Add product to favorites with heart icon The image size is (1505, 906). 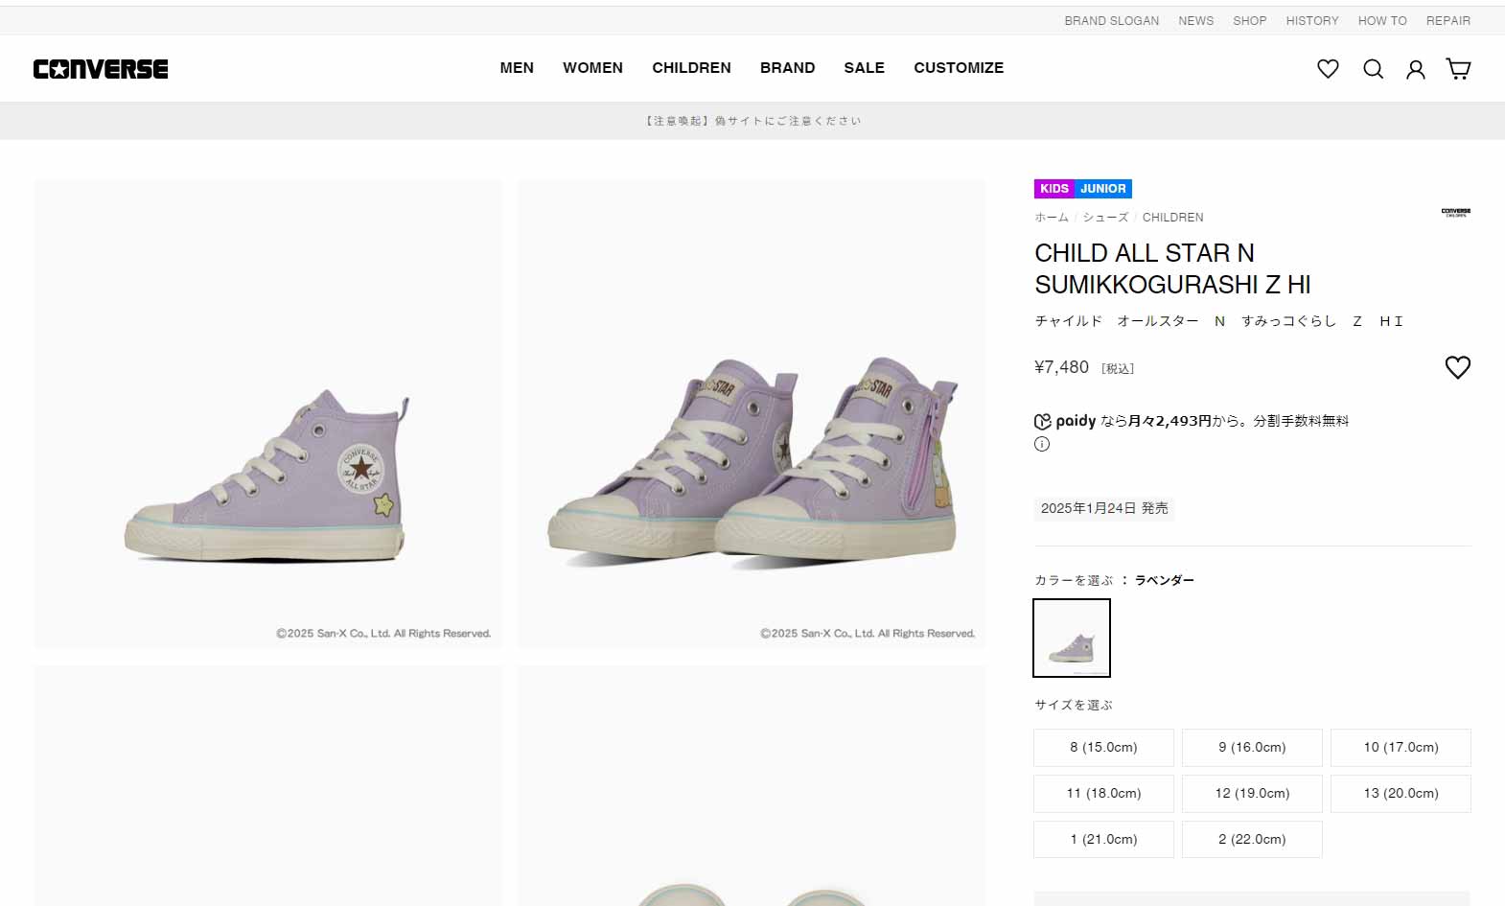coord(1457,367)
